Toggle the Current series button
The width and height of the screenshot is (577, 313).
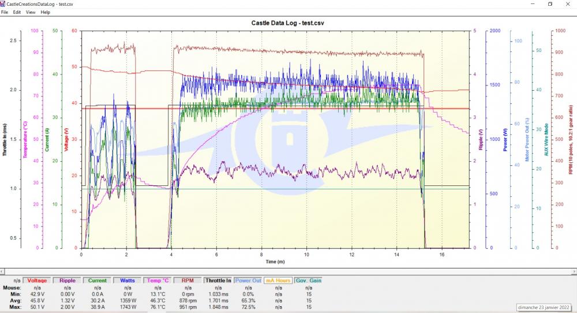[97, 281]
